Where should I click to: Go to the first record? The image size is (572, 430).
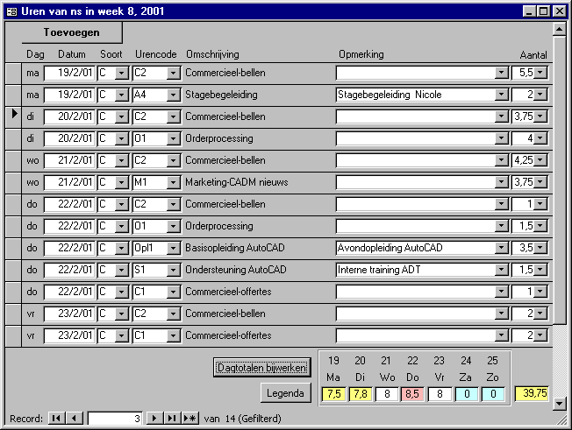[x=56, y=419]
